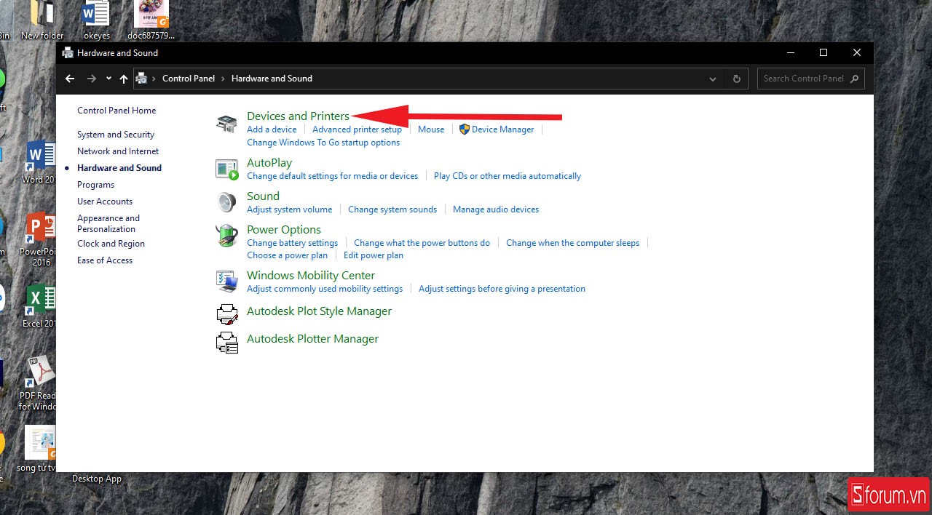932x515 pixels.
Task: Click Change battery settings link
Action: [x=292, y=243]
